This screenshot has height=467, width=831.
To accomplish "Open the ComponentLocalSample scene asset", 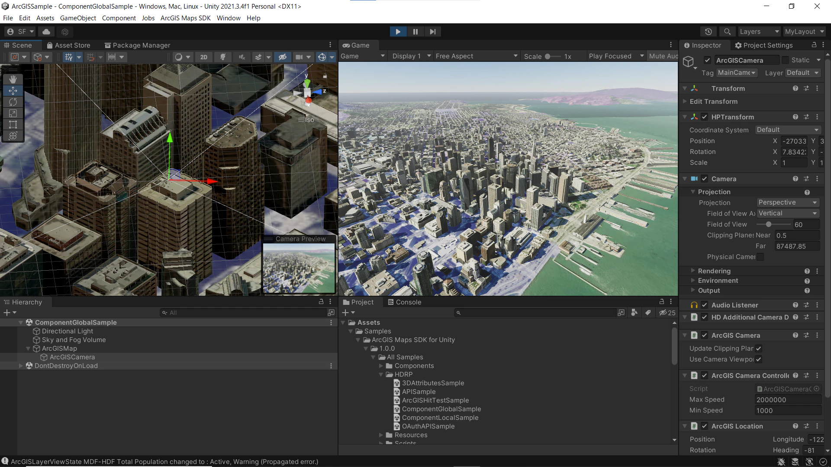I will pos(440,418).
